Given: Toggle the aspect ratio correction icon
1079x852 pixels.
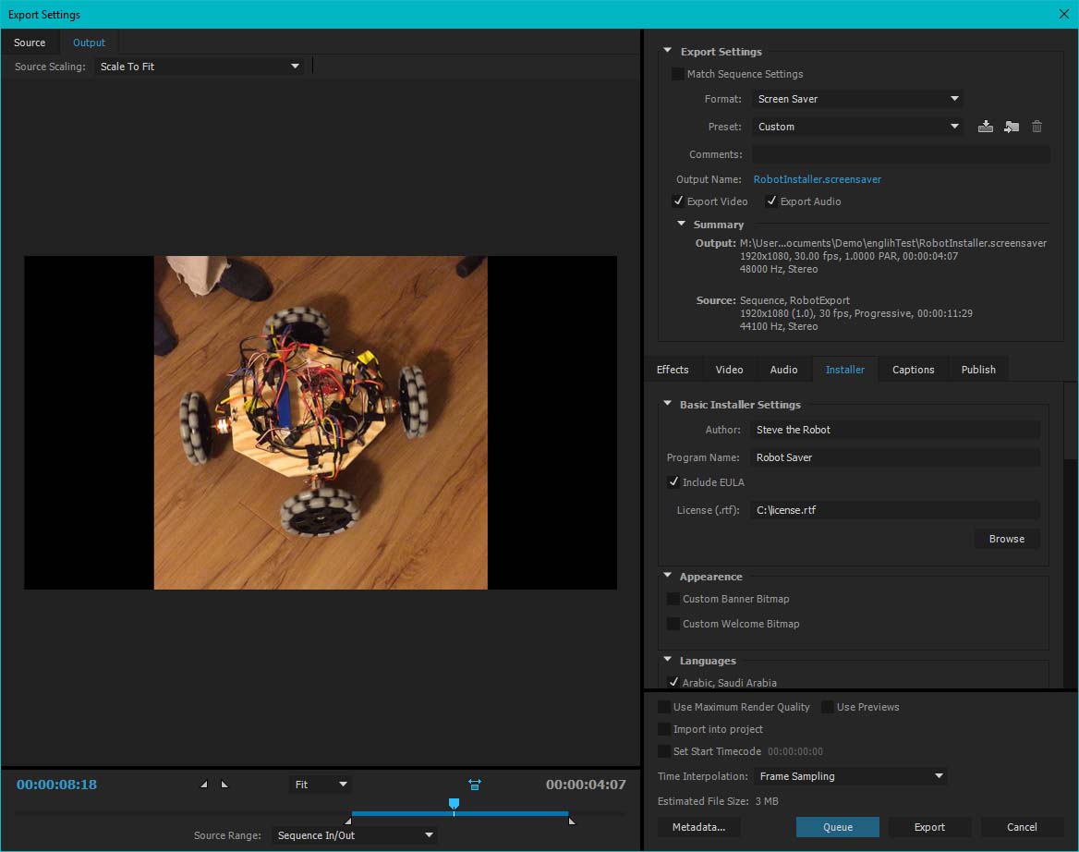Looking at the screenshot, I should click(x=475, y=785).
